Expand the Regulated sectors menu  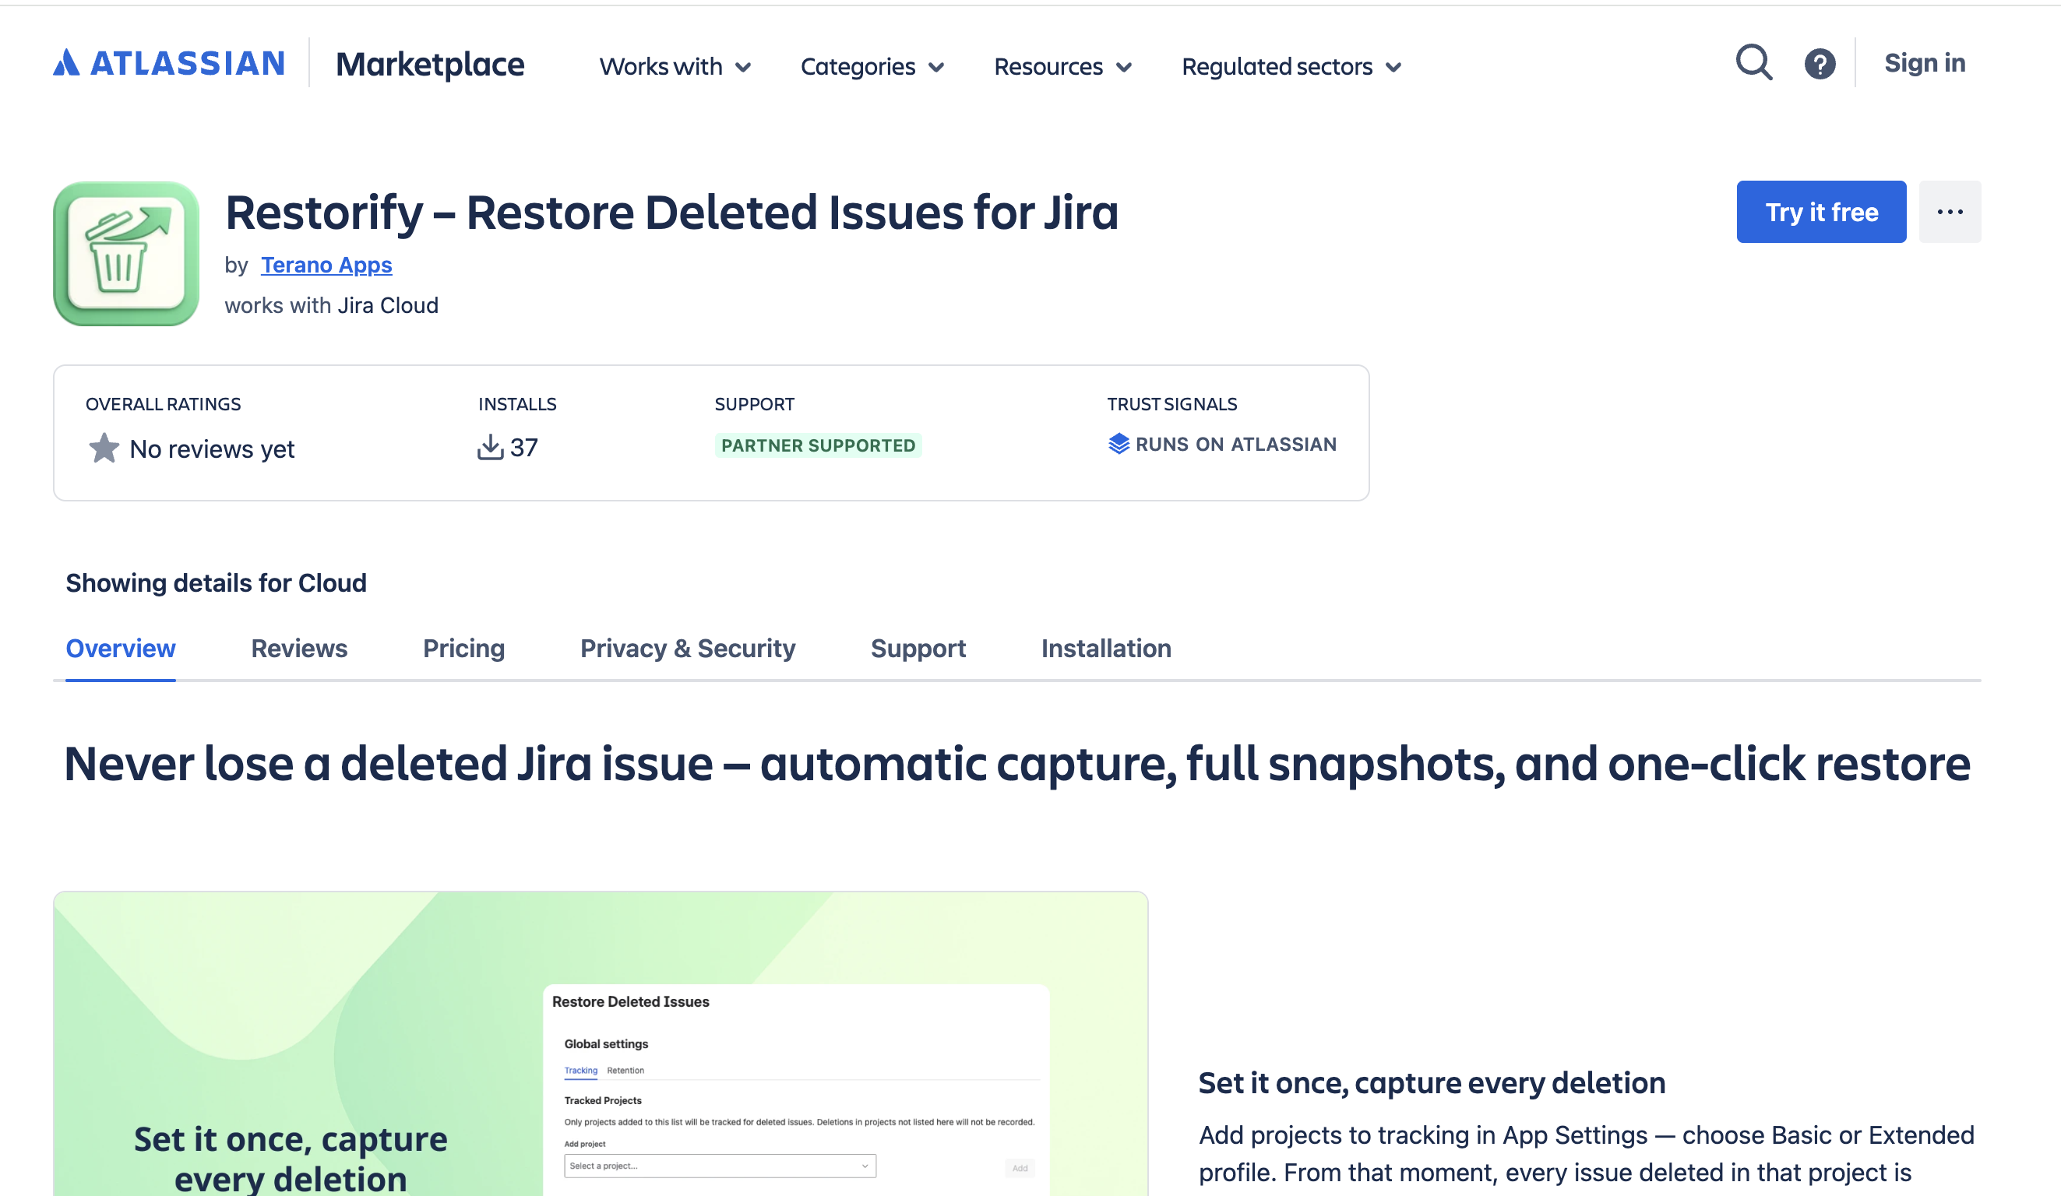click(1291, 66)
